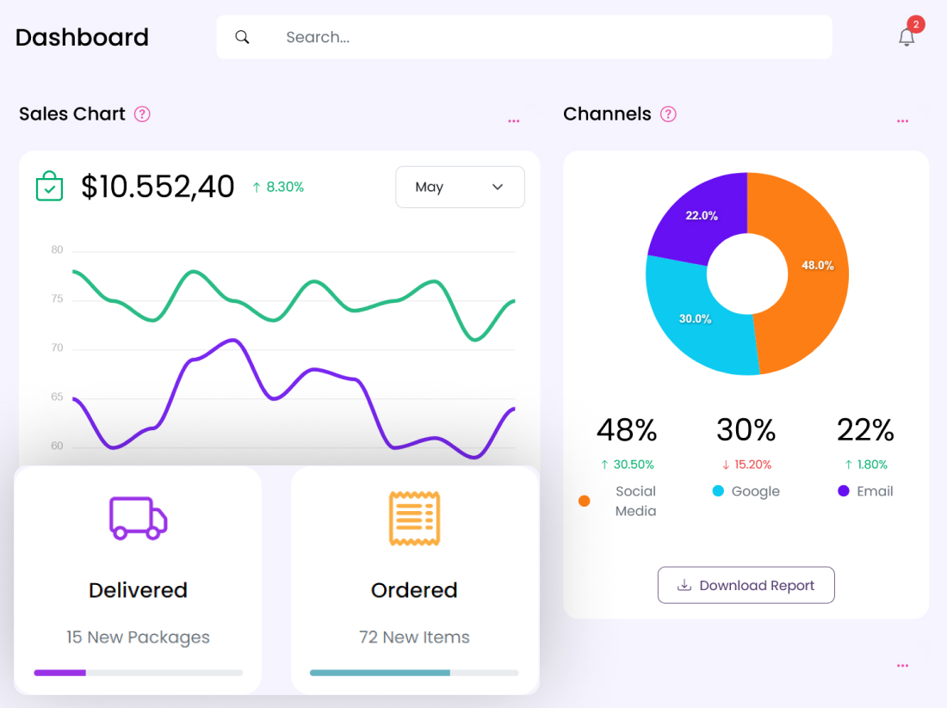Click the purple delivery truck icon
The height and width of the screenshot is (708, 947).
(138, 518)
